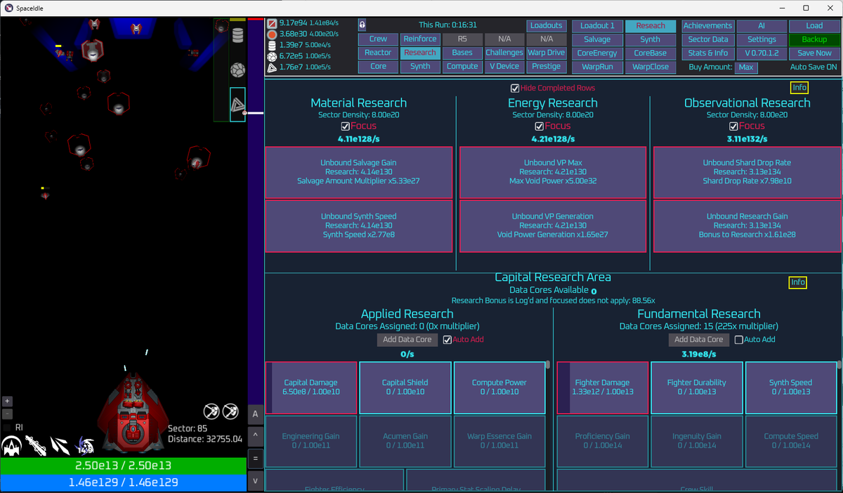
Task: Open the Core tab
Action: pyautogui.click(x=378, y=67)
